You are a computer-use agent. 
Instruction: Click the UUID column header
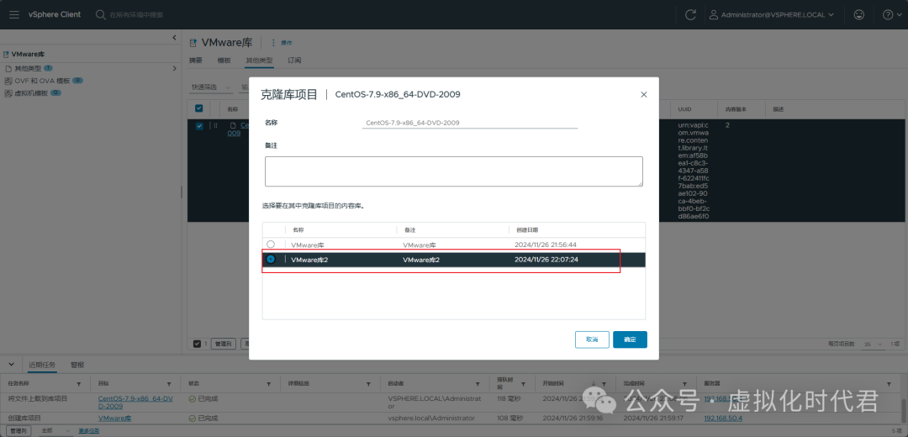686,108
